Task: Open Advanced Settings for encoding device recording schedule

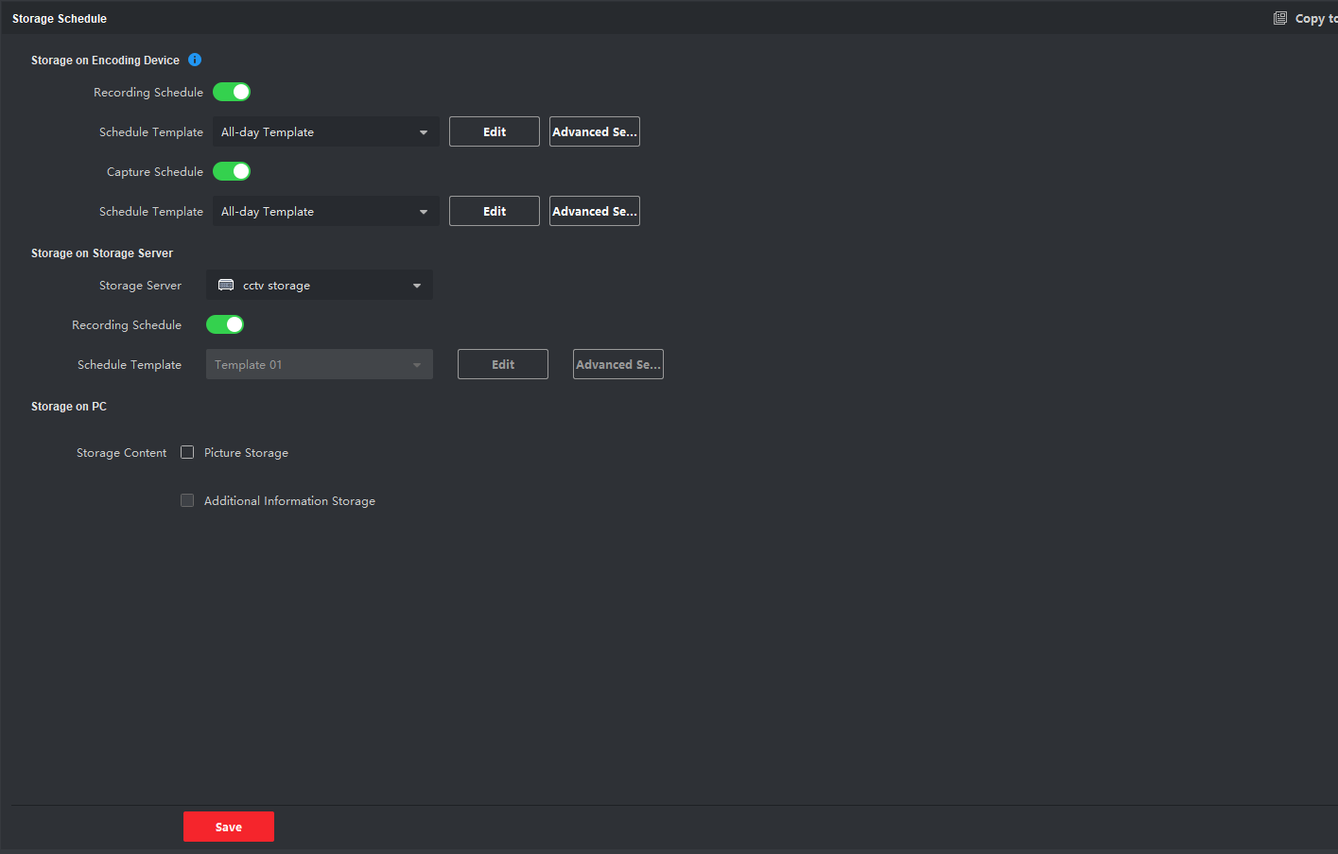Action: [x=595, y=131]
